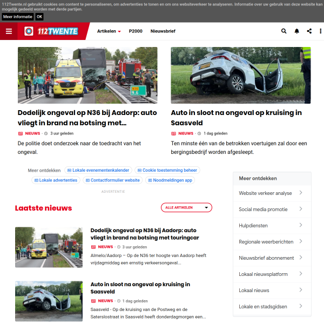The image size is (324, 324).
Task: Open the vertical dots more menu
Action: click(x=320, y=31)
